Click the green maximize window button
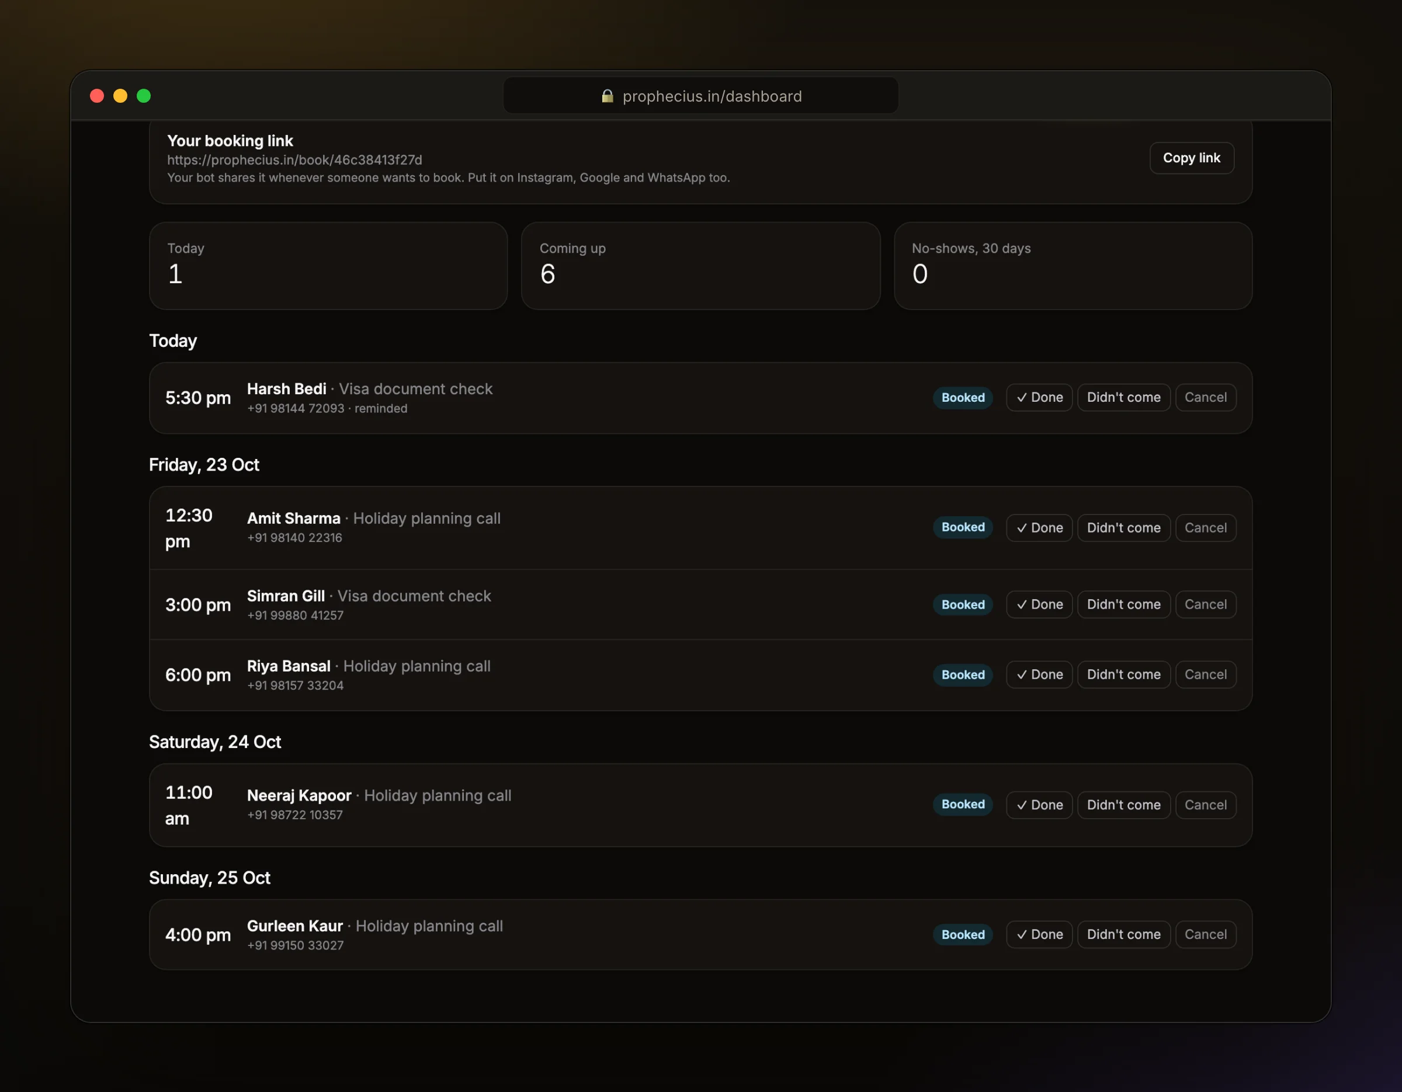This screenshot has width=1402, height=1092. tap(144, 96)
